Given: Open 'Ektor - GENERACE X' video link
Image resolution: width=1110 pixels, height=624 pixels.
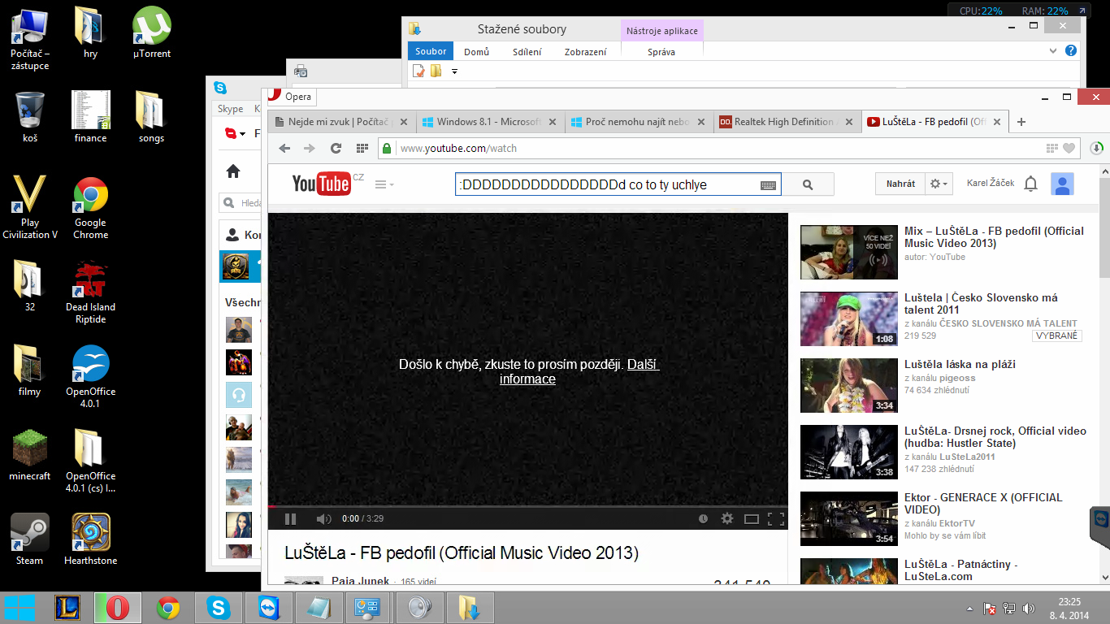Looking at the screenshot, I should tap(983, 504).
